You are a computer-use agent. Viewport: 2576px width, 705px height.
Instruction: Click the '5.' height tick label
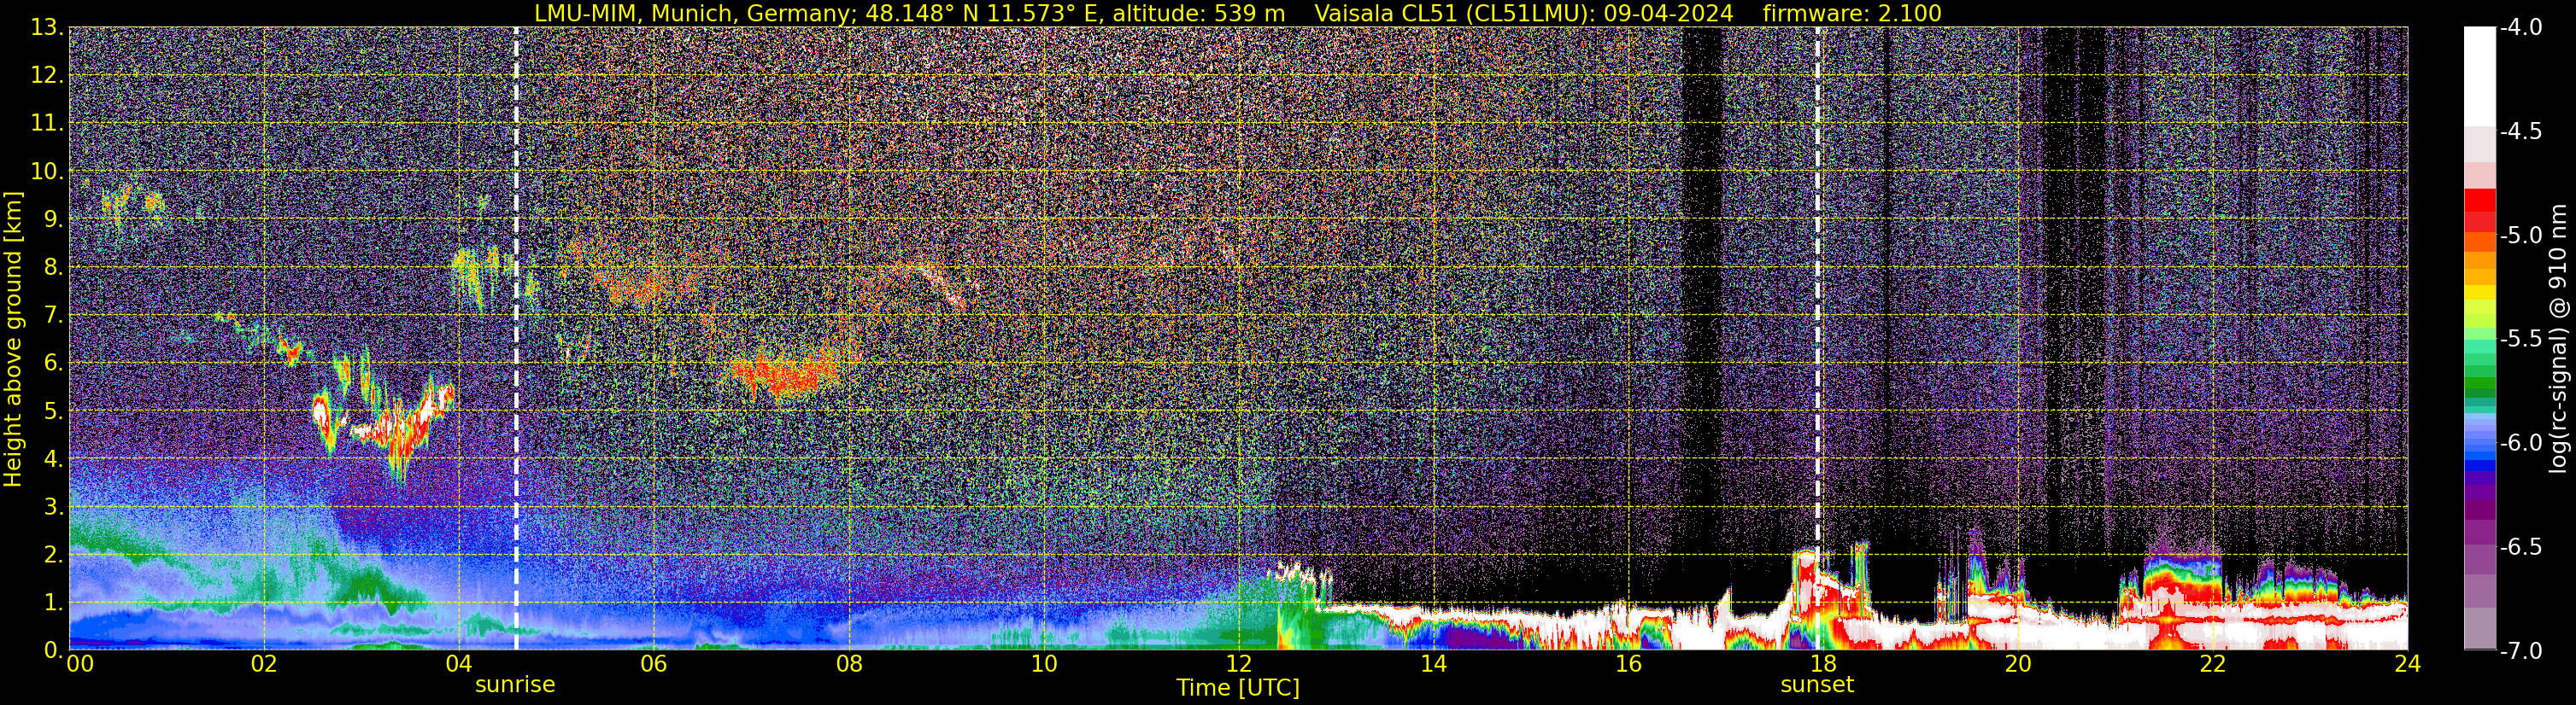54,411
